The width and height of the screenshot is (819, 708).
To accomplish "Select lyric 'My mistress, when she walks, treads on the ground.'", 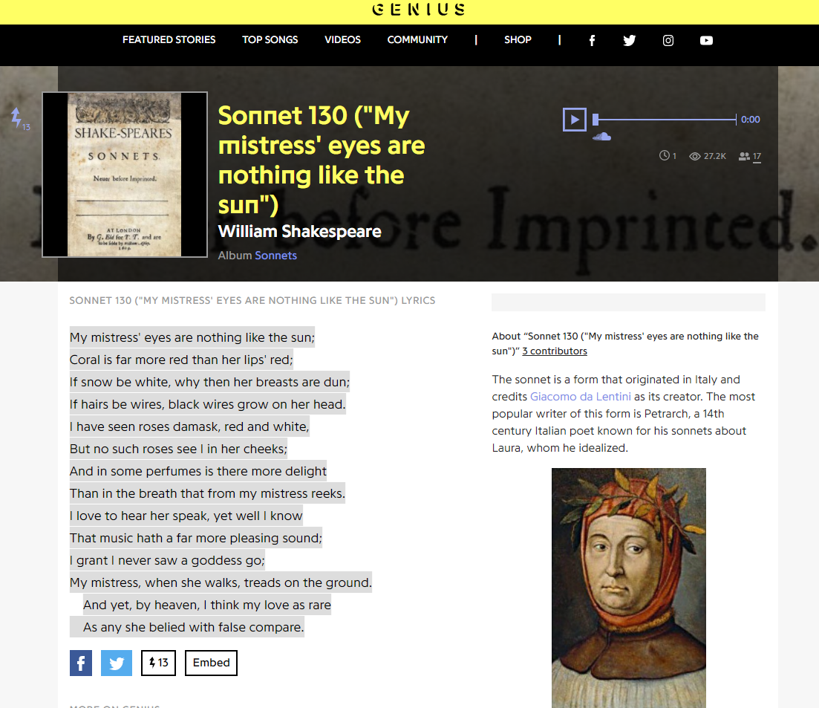I will 221,582.
